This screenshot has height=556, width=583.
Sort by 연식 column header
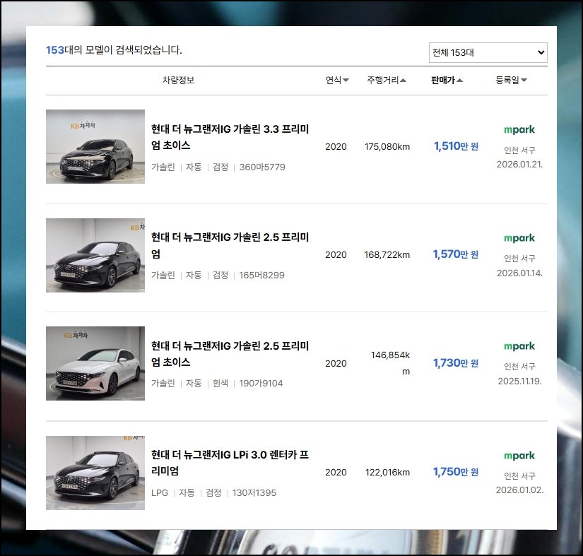click(x=337, y=80)
